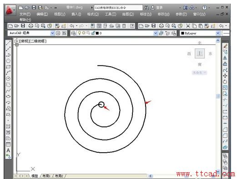Select the Hatch tool
Image resolution: width=237 pixels, height=179 pixels.
pyautogui.click(x=8, y=126)
